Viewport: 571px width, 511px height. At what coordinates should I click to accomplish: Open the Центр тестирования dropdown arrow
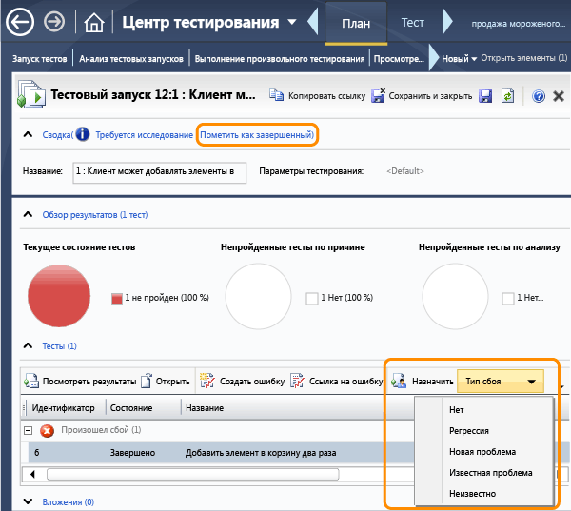[x=292, y=22]
